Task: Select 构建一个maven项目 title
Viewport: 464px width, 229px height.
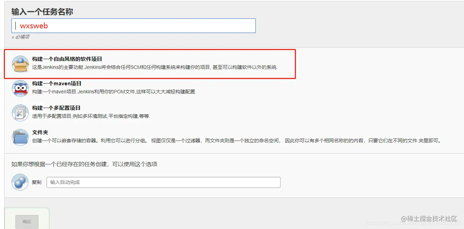Action: pos(57,84)
